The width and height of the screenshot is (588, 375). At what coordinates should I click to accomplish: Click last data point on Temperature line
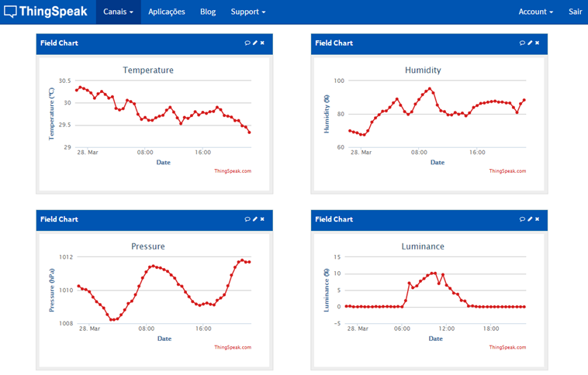249,132
